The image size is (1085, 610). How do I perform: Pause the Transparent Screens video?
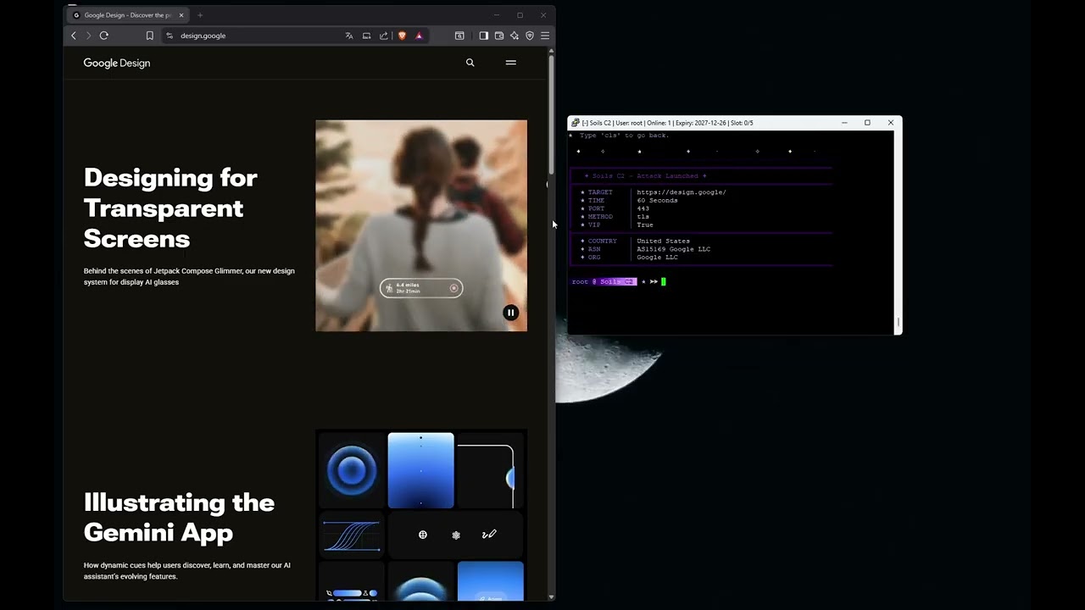pos(510,313)
